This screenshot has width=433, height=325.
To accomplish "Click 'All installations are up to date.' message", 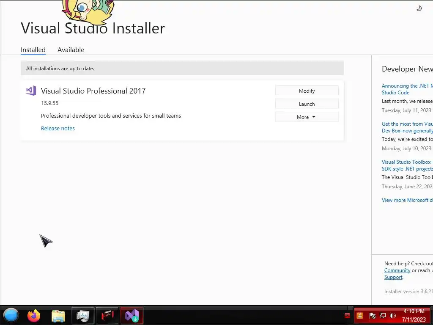I will pos(60,69).
